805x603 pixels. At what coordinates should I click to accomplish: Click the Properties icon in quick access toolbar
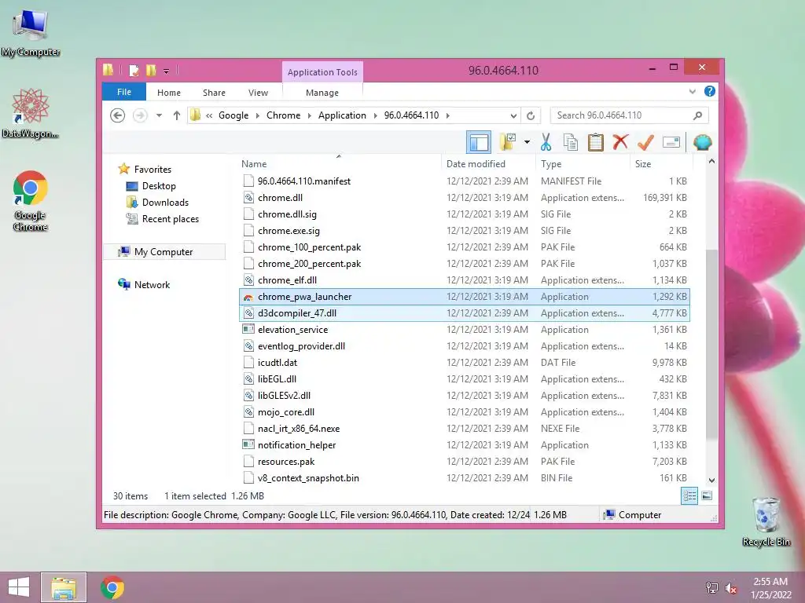click(x=134, y=70)
